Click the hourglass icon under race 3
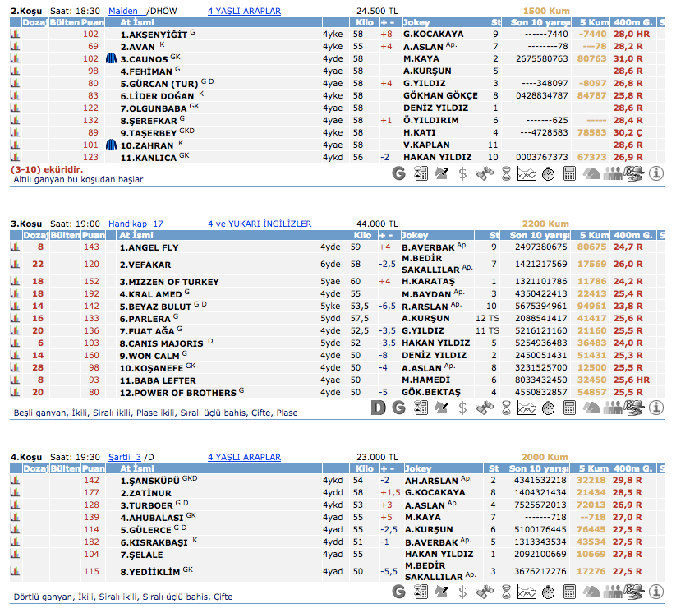690x613 pixels. click(x=506, y=406)
